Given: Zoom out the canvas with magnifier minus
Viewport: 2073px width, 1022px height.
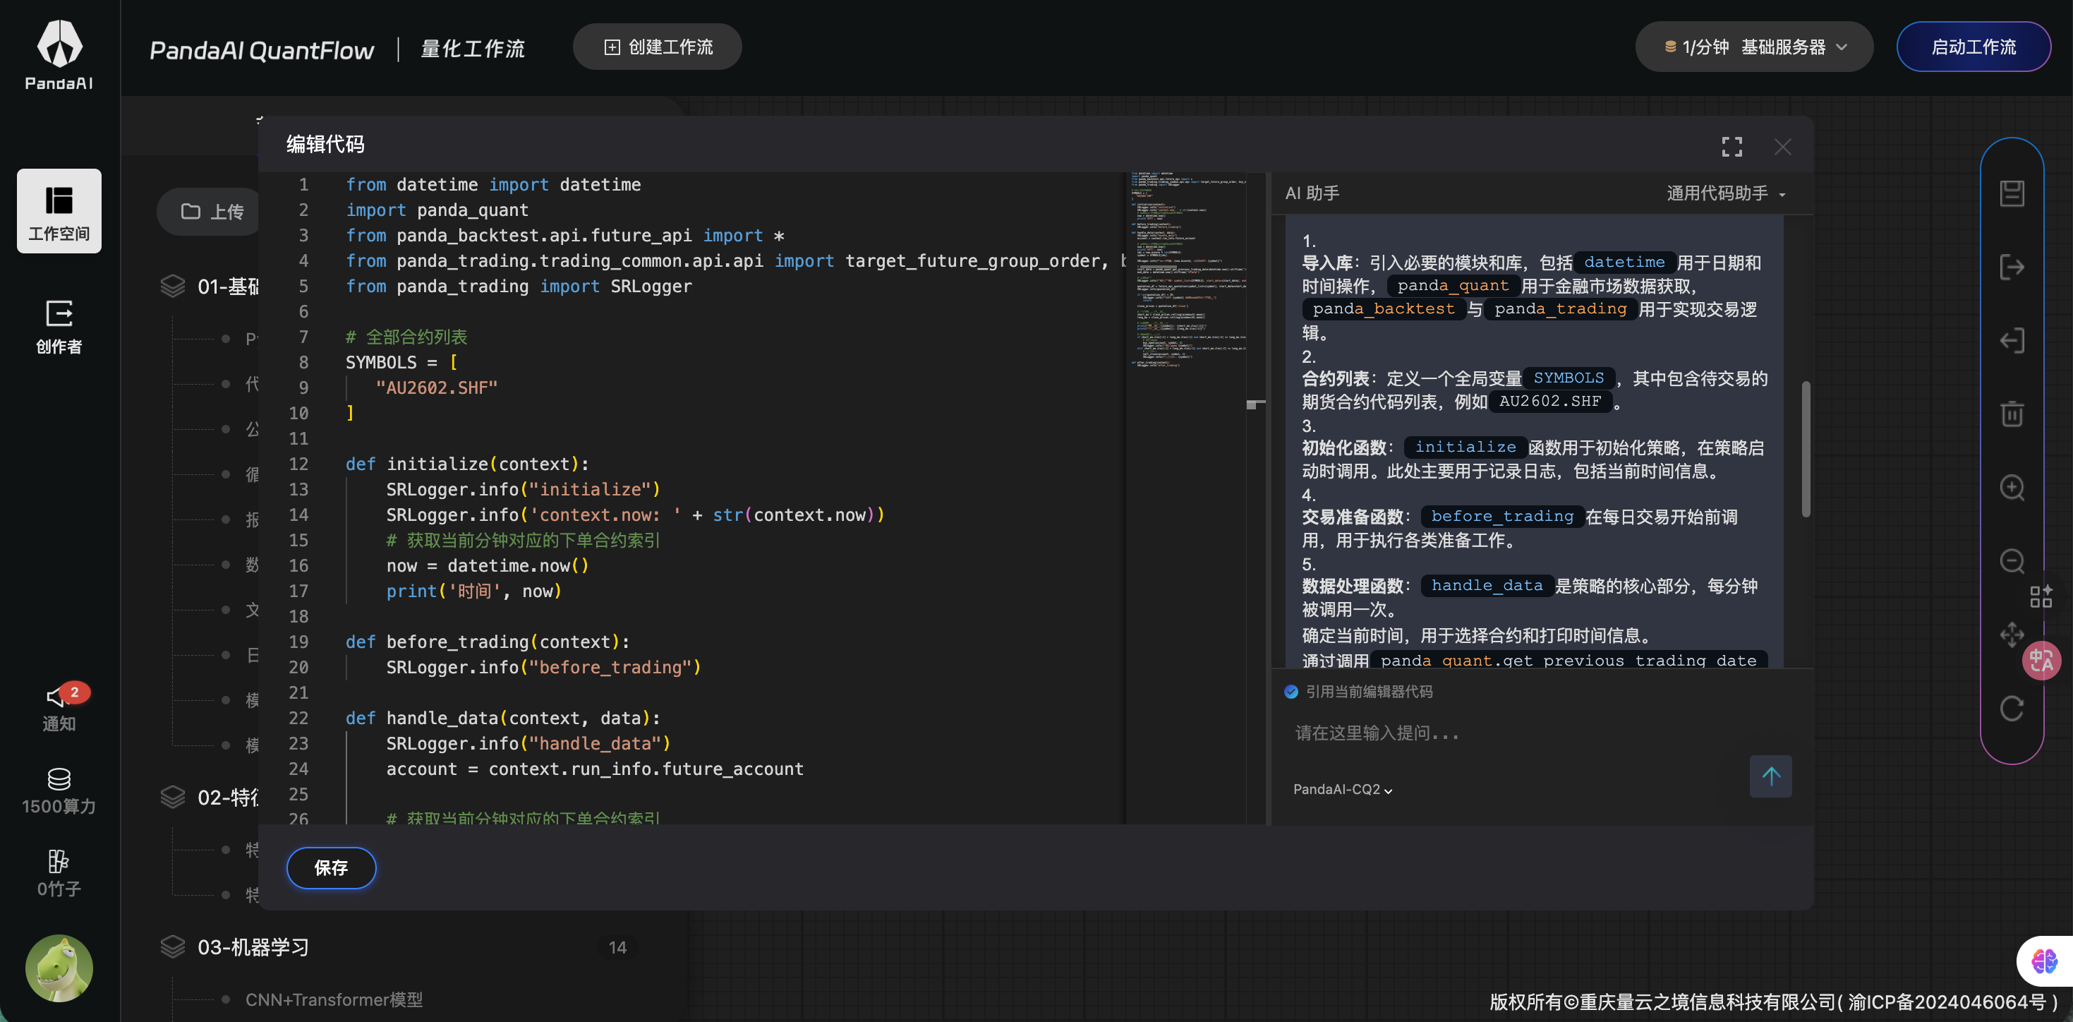Looking at the screenshot, I should click(x=2011, y=561).
